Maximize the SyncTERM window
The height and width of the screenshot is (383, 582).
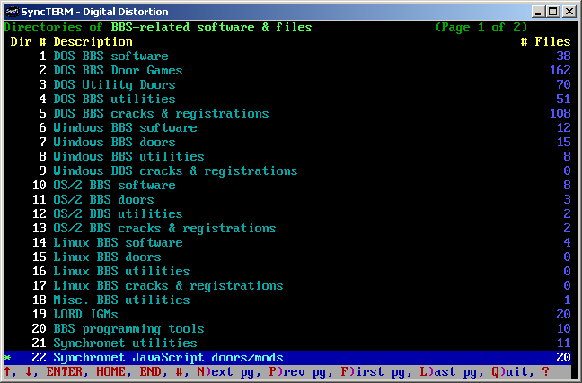[x=552, y=11]
